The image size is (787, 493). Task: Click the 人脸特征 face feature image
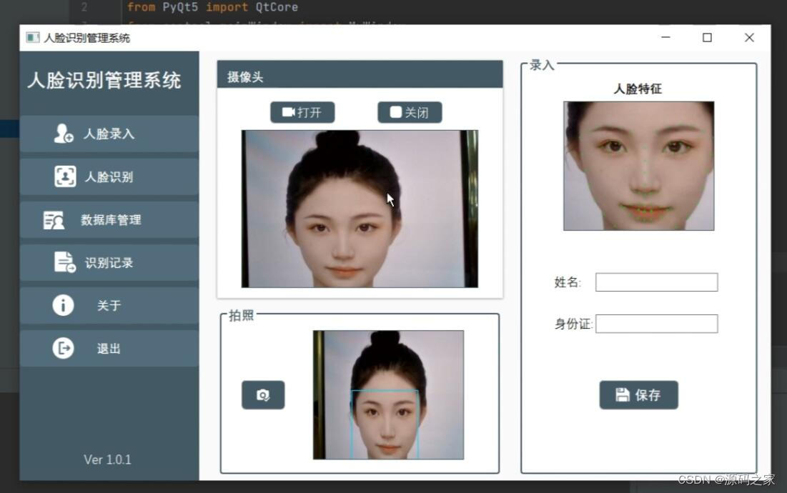638,164
